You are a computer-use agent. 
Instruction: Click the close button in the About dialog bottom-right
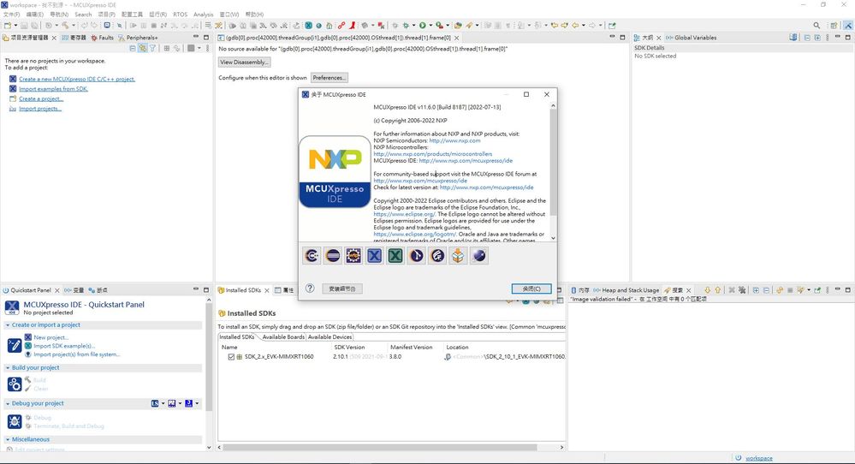[531, 289]
